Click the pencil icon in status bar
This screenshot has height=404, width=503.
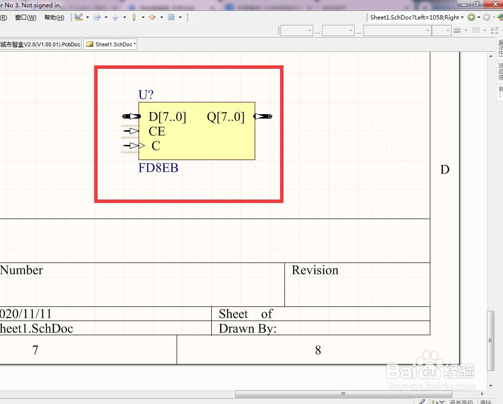(x=422, y=402)
